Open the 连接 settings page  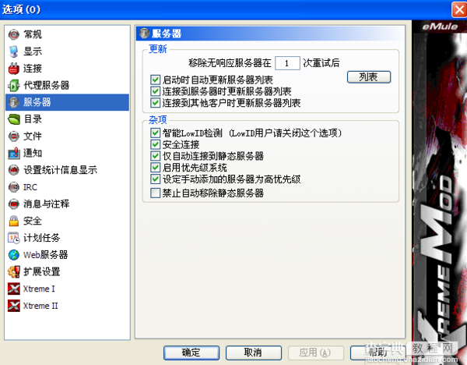[x=67, y=69]
